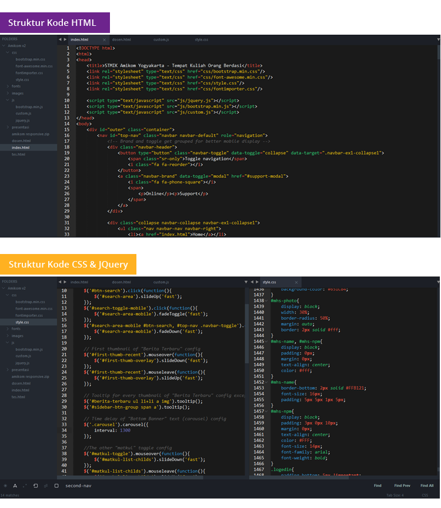This screenshot has height=508, width=441.
Task: Open bootstrap.min.css in top sidebar
Action: (x=30, y=59)
